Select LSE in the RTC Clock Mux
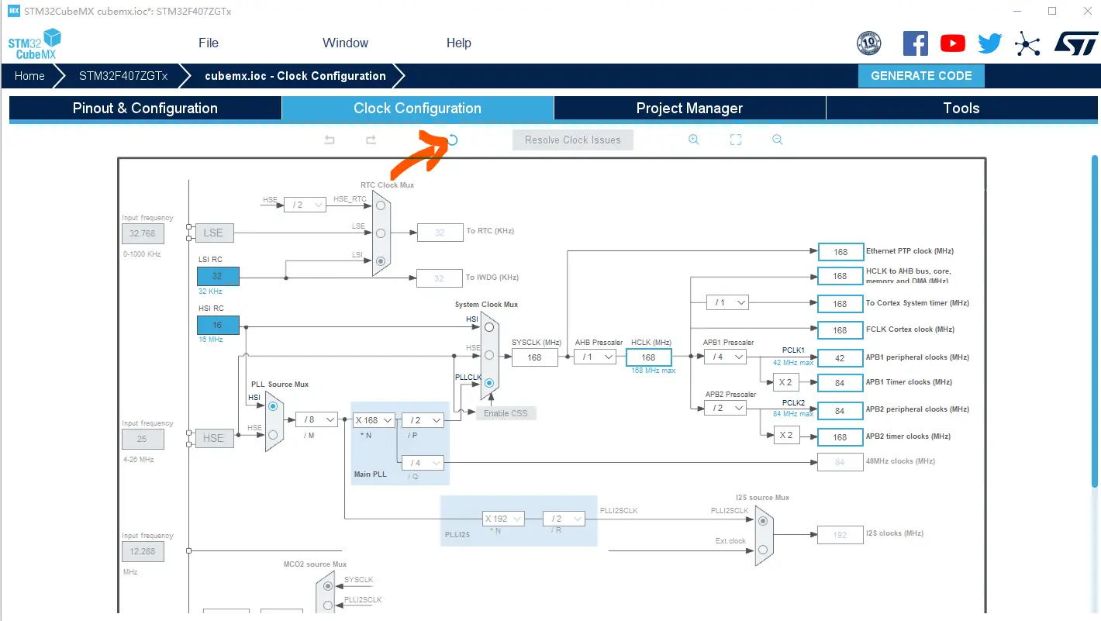Viewport: 1101px width, 621px height. tap(381, 233)
